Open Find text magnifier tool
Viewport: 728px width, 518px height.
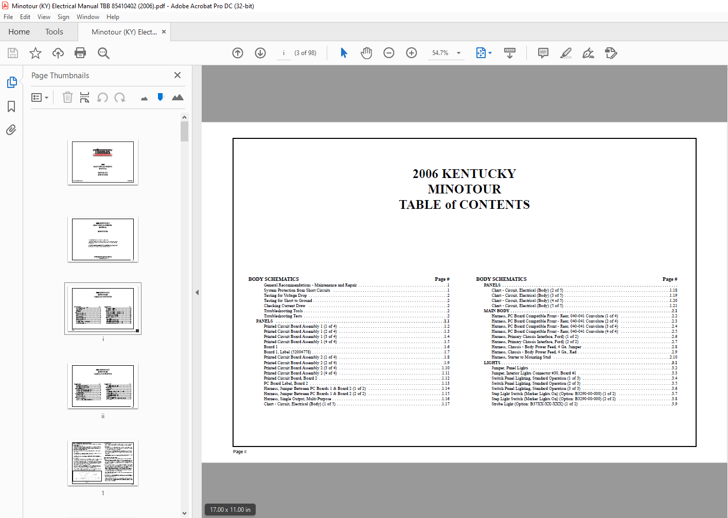pyautogui.click(x=103, y=53)
